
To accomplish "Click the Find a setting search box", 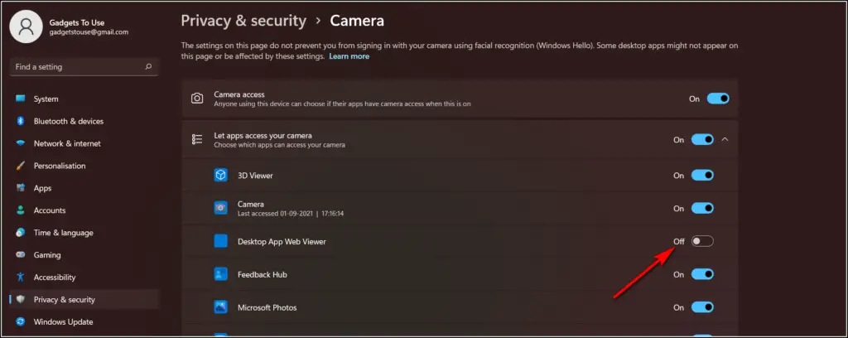I will (84, 67).
